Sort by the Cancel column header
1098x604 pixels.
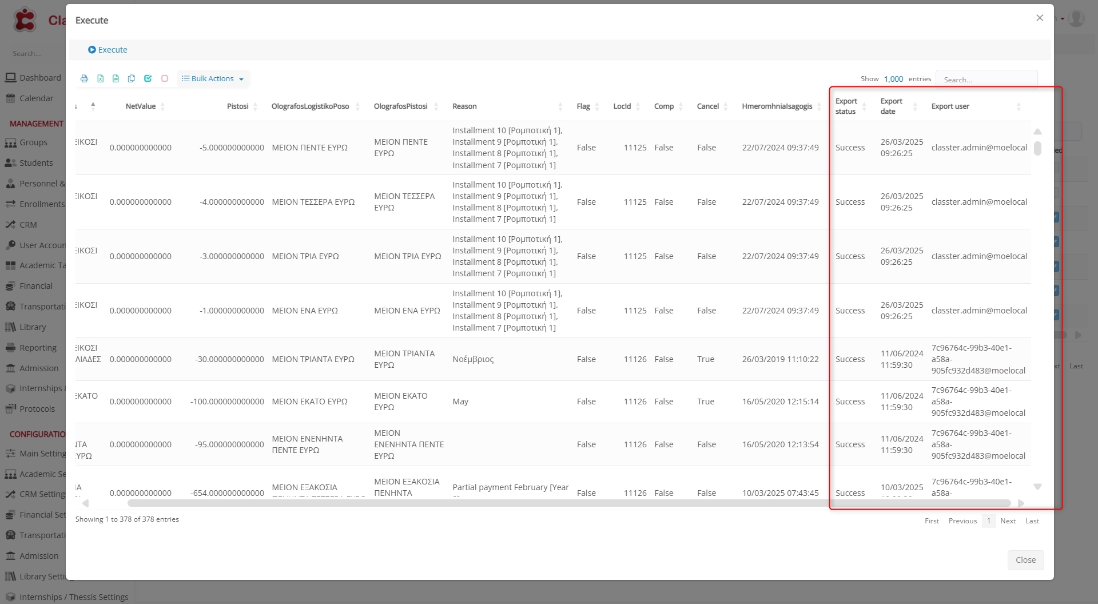(708, 106)
